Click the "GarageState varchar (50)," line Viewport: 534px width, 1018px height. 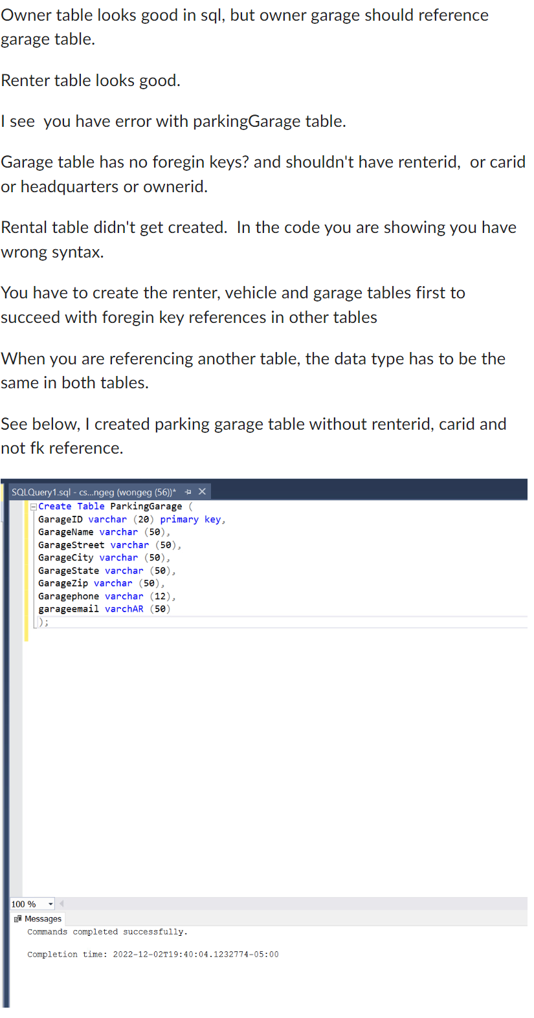tap(107, 571)
